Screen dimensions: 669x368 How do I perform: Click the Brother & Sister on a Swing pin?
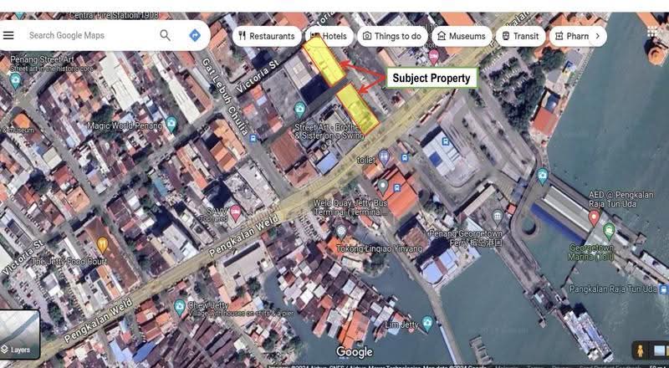pyautogui.click(x=300, y=110)
